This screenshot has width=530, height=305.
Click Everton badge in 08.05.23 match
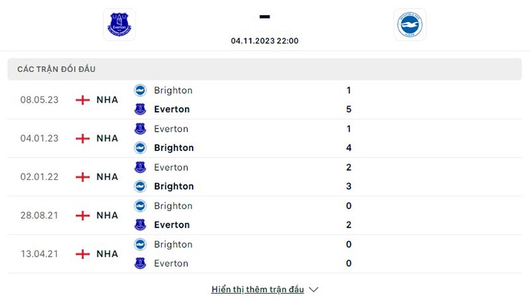[x=140, y=109]
